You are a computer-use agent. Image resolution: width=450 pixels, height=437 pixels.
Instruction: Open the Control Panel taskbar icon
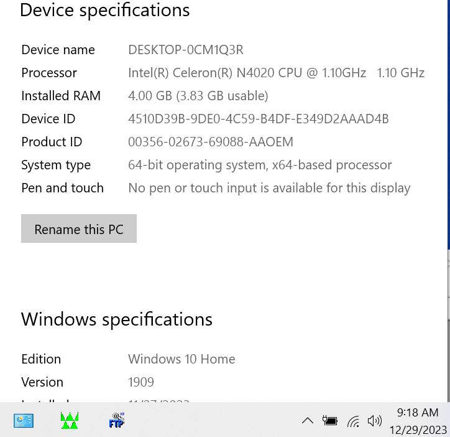coord(23,421)
